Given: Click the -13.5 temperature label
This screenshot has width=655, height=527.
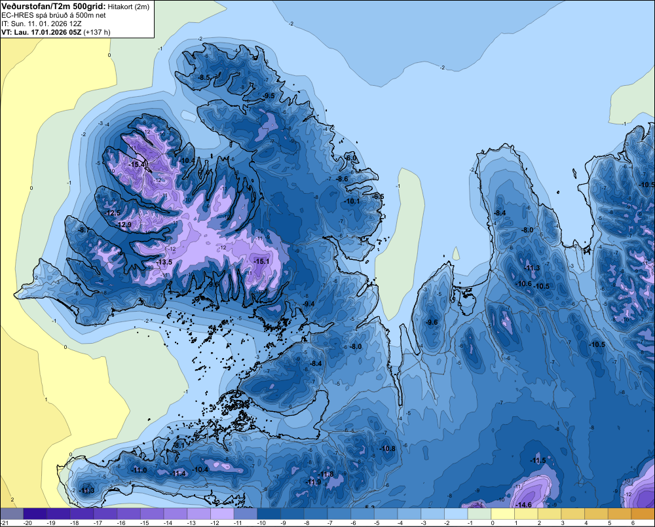Looking at the screenshot, I should pos(164,262).
